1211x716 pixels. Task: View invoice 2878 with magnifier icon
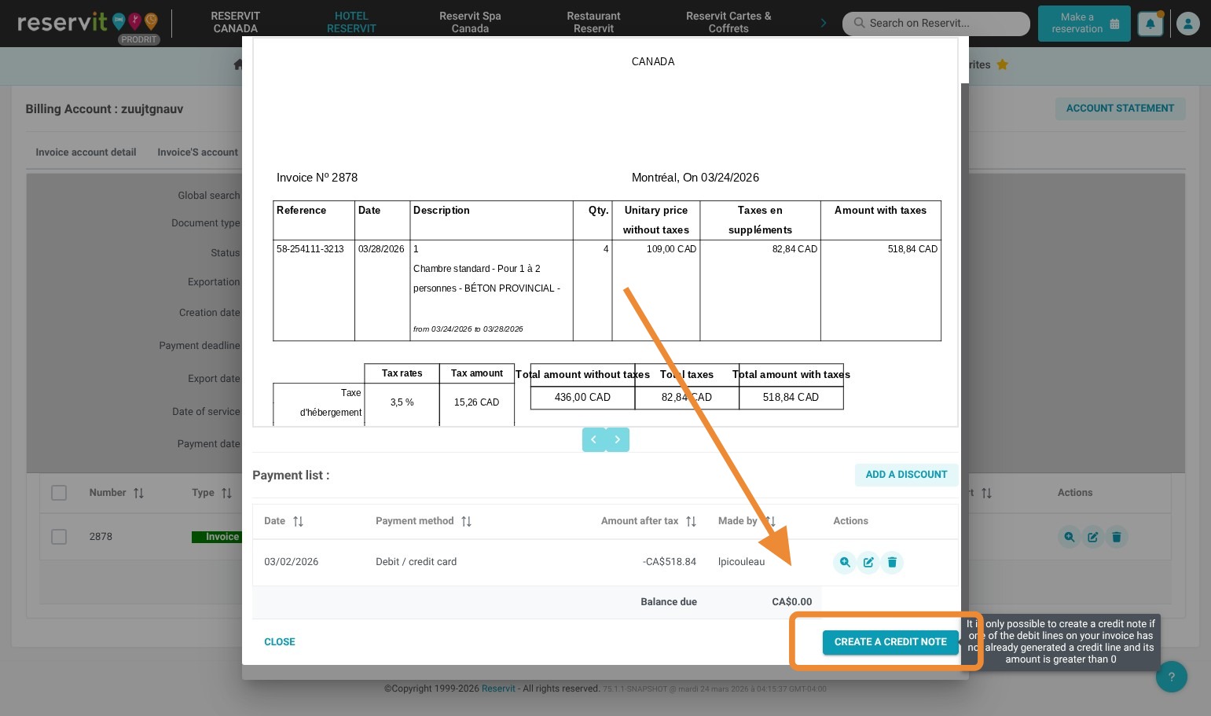pyautogui.click(x=1069, y=537)
